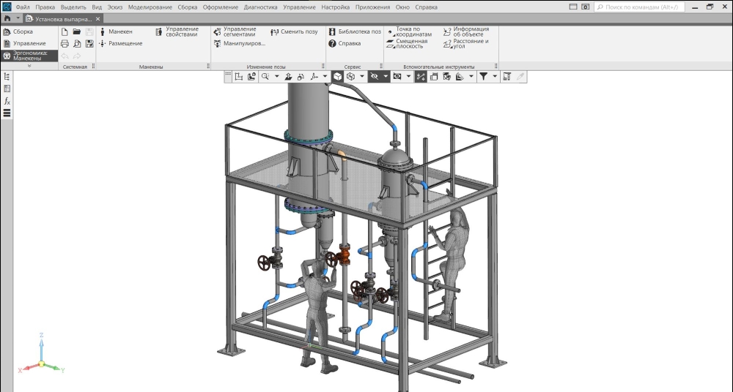Viewport: 733px width, 392px height.
Task: Expand the zoom magnifier dropdown arrow
Action: 277,77
